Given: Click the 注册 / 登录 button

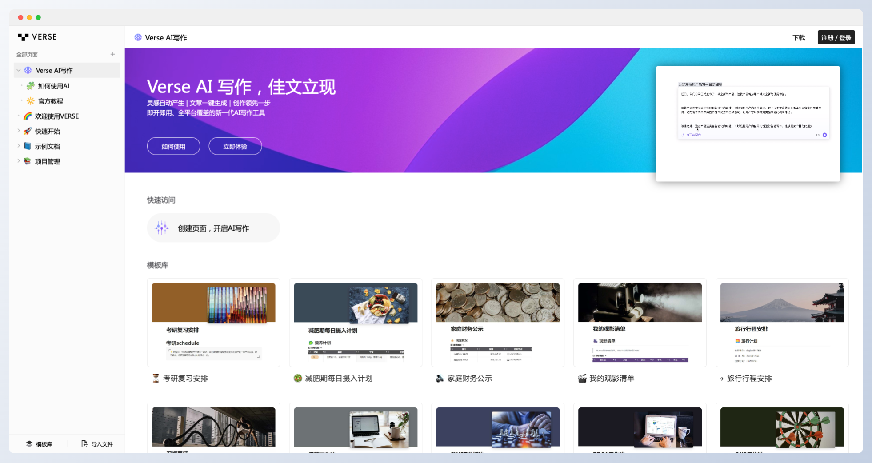Looking at the screenshot, I should 837,37.
